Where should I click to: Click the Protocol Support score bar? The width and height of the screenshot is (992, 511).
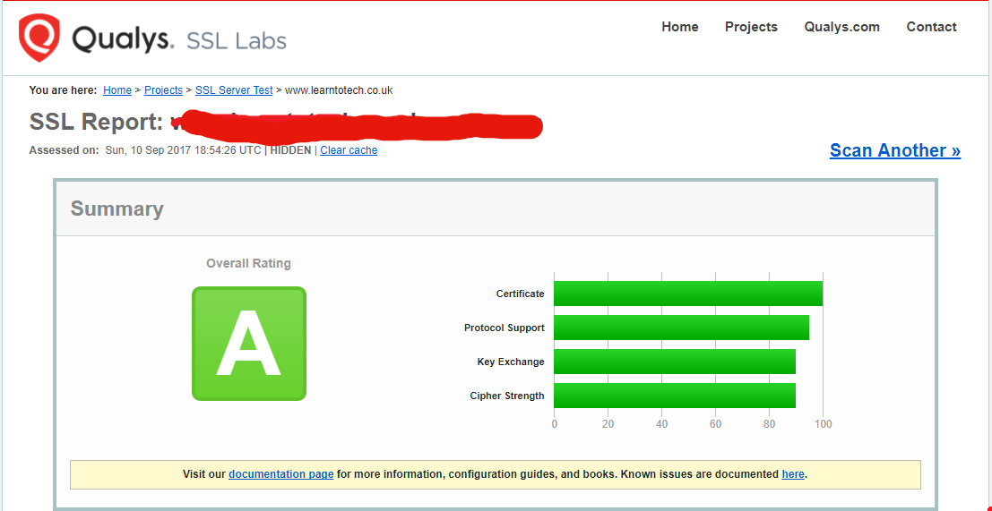(681, 328)
